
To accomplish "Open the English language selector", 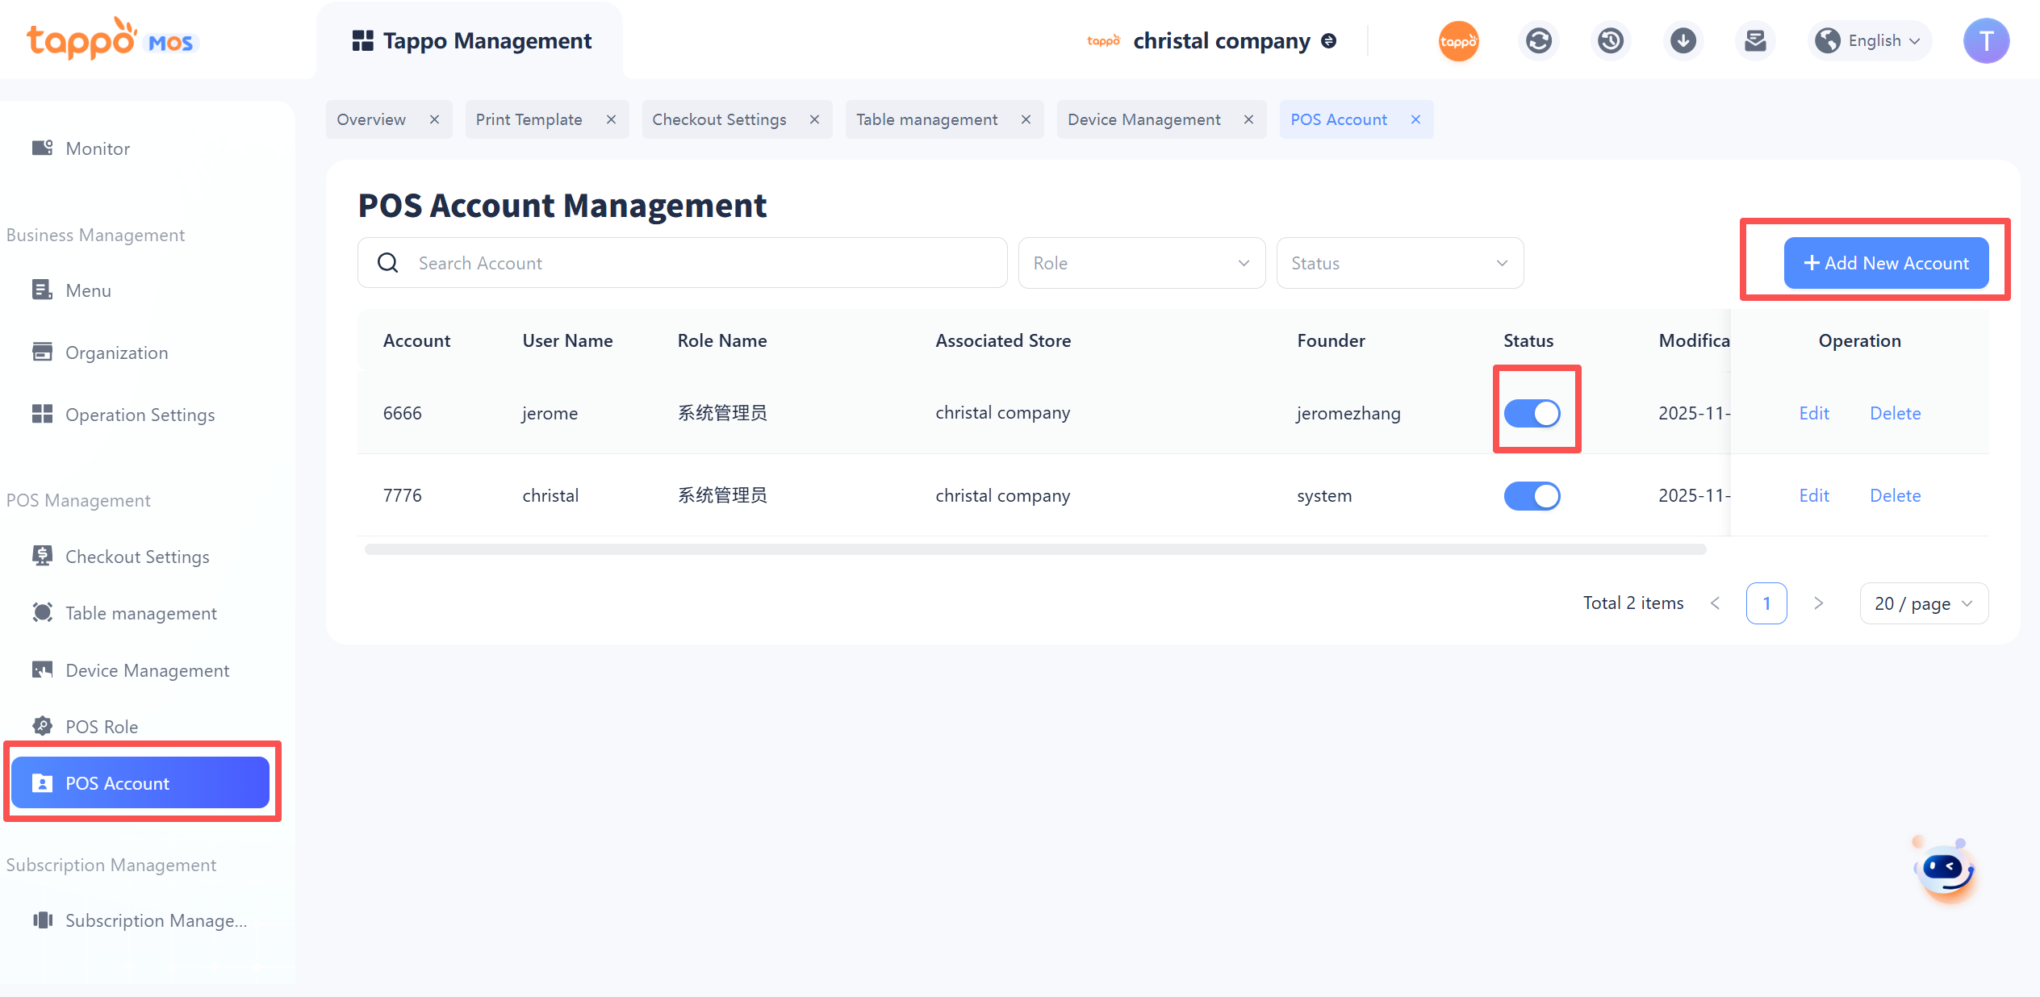I will (1871, 40).
